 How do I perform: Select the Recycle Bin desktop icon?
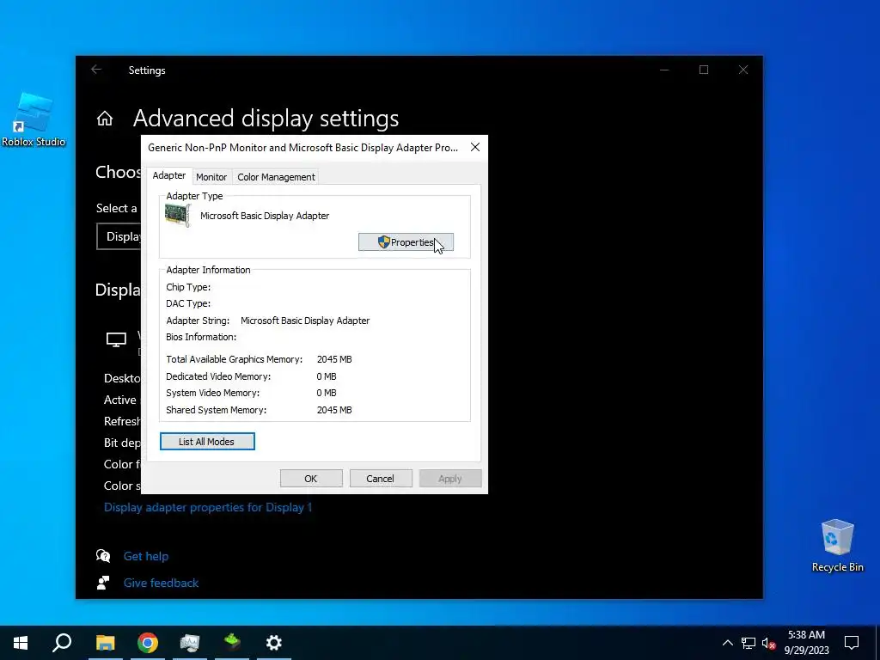(x=837, y=546)
